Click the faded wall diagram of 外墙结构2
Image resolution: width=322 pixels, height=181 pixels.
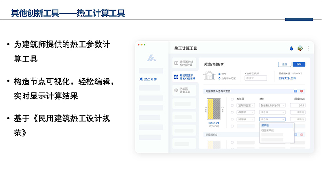(214, 145)
